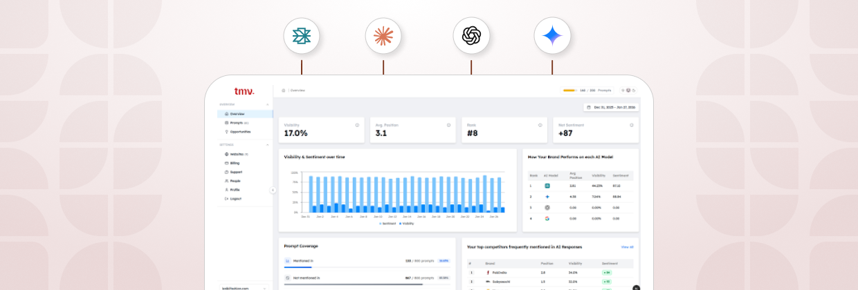Click the Prompt Coverage heading

click(302, 246)
